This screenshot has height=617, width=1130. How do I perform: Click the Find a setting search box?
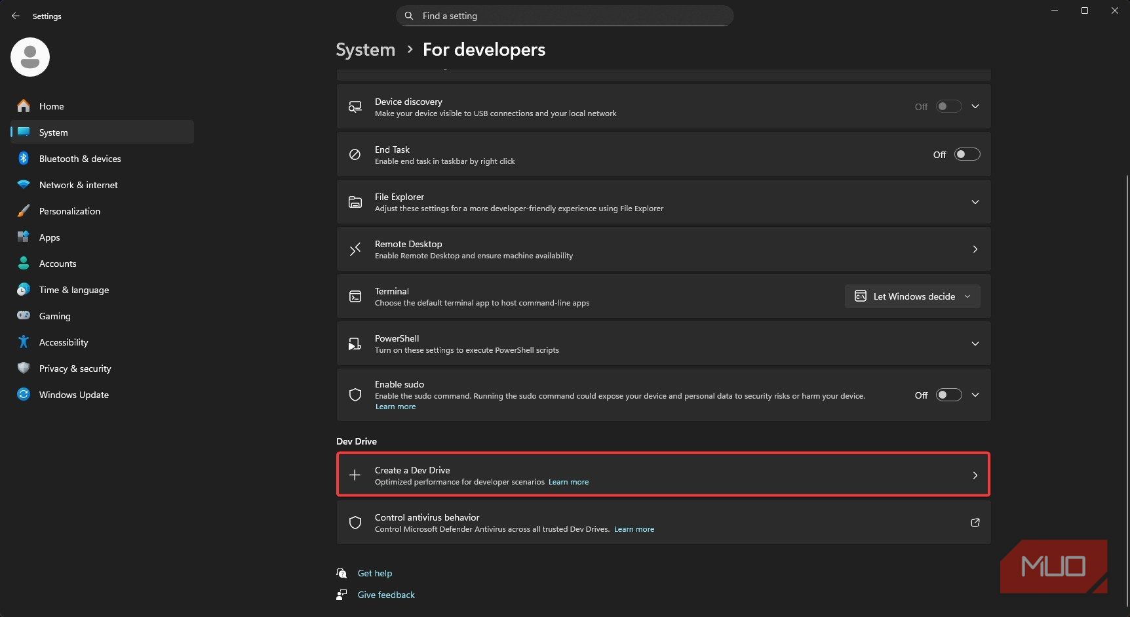(x=564, y=16)
